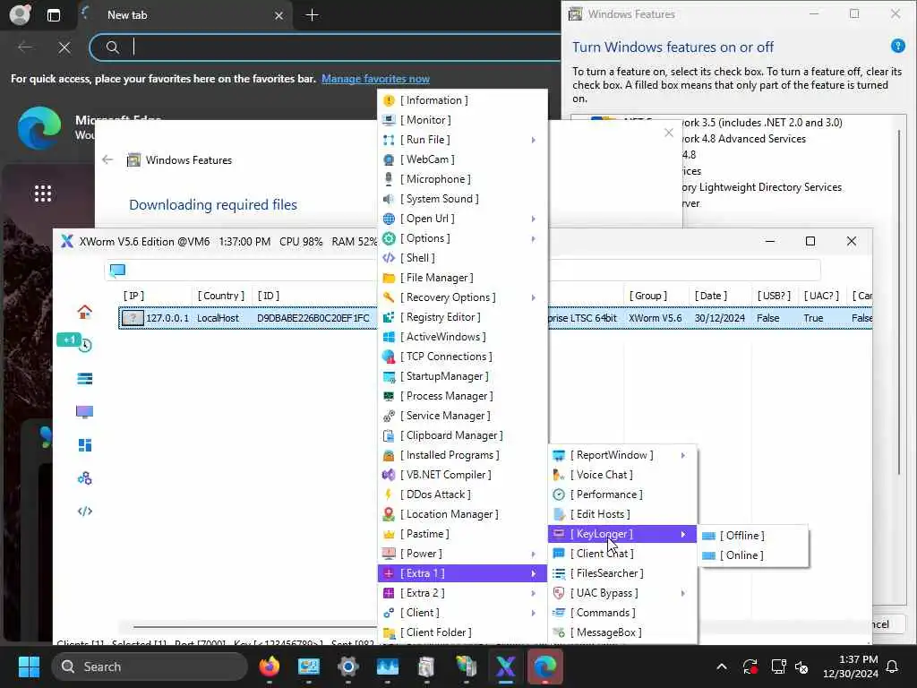This screenshot has width=917, height=688.
Task: Click the System Sound speaker icon
Action: tap(389, 200)
